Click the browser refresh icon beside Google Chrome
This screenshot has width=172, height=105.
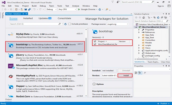[100, 9]
